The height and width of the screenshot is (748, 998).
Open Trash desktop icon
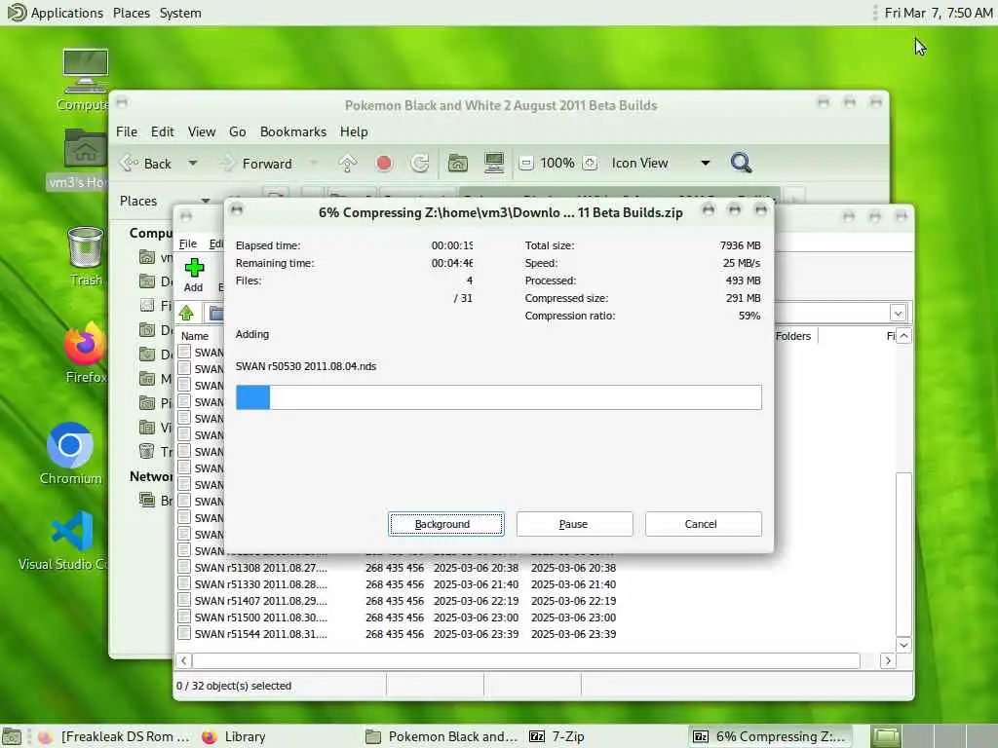coord(86,256)
